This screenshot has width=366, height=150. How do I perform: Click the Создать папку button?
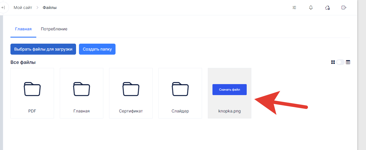coord(97,49)
